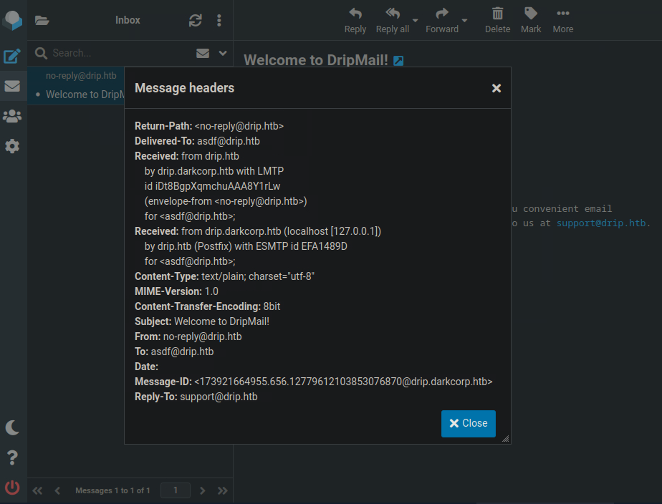Click the Delete message button

coord(497,20)
